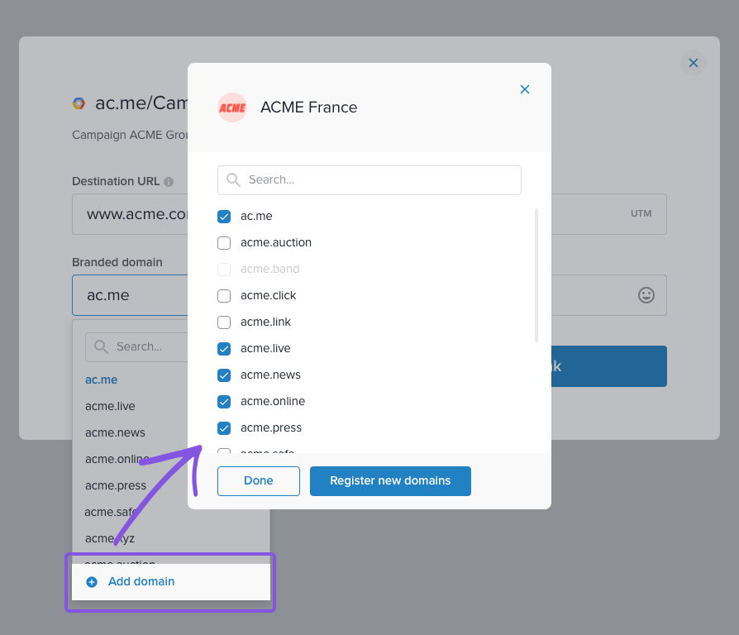
Task: Click the Destination URL field www.acme.co
Action: (x=130, y=214)
